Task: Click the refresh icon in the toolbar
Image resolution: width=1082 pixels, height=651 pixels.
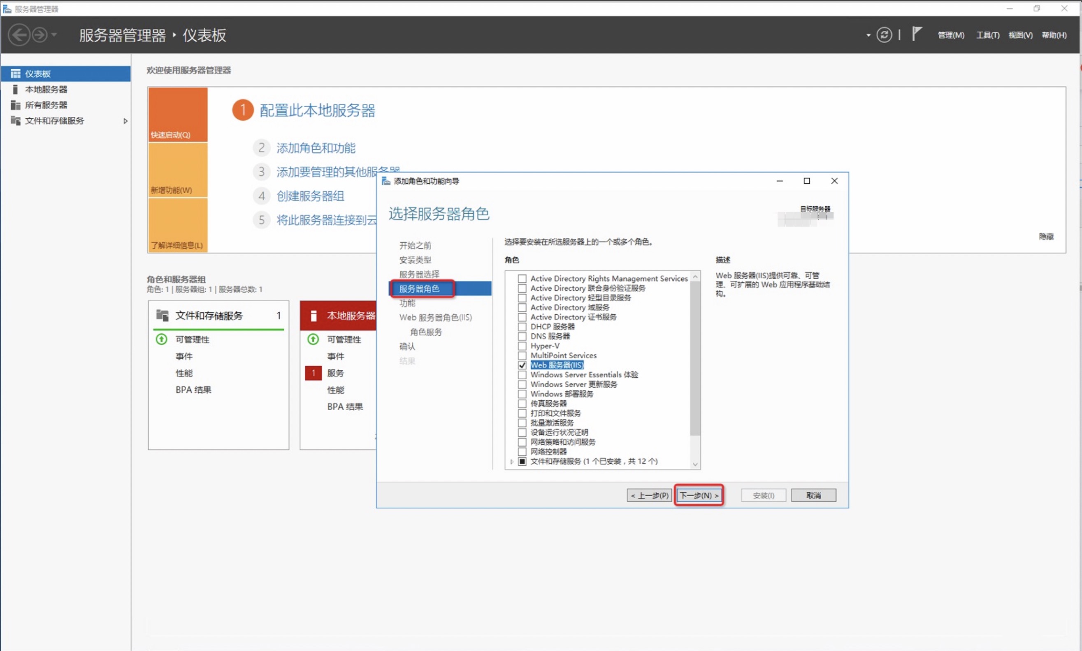Action: click(x=884, y=35)
